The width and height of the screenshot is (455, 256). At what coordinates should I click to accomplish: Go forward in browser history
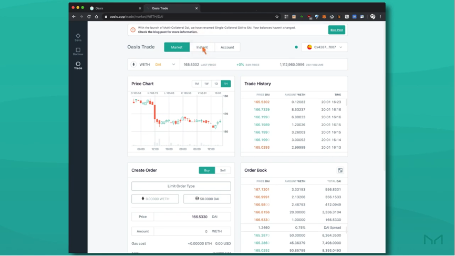81,16
